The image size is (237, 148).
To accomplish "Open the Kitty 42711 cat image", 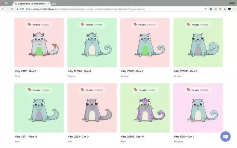I will 39,108.
